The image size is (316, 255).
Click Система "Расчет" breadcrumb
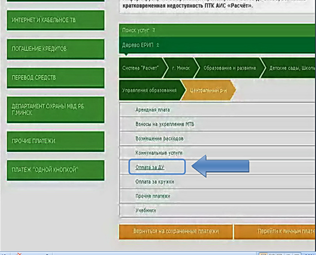[x=140, y=68]
